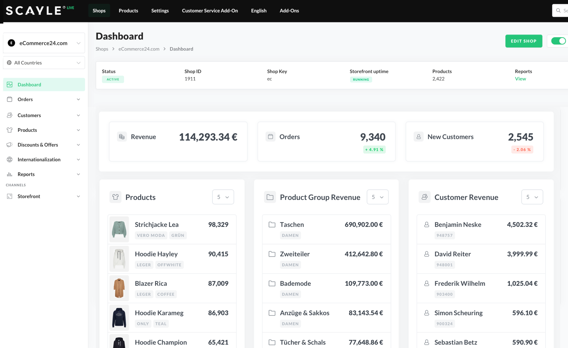
Task: Click the Strichjacke Lea product thumbnail
Action: pos(119,229)
